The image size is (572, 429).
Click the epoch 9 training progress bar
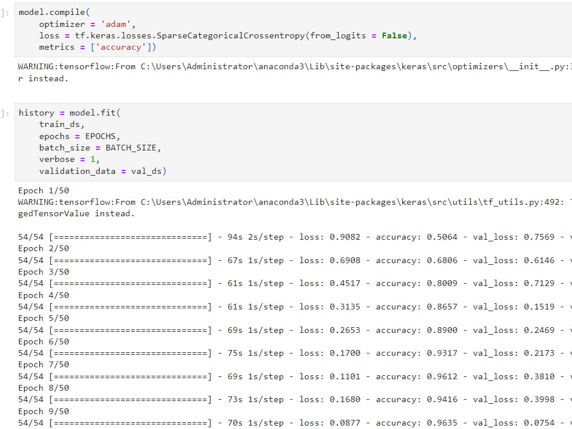pos(130,423)
